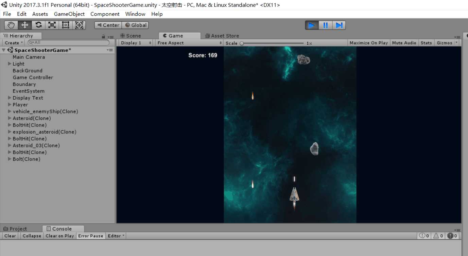
Task: Select the Rect Transform tool
Action: [66, 25]
